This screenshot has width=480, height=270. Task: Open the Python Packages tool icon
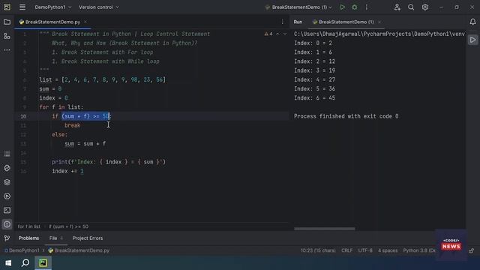click(x=7, y=168)
